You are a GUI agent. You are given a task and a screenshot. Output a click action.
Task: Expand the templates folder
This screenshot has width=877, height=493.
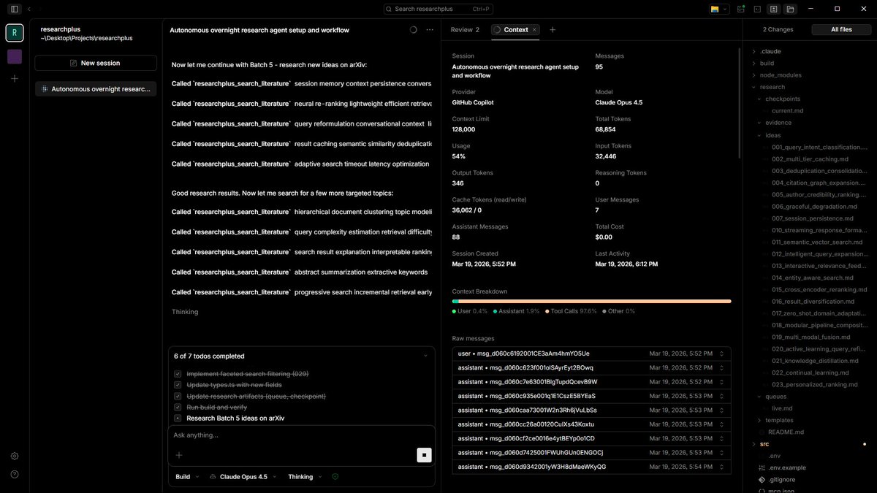(x=779, y=420)
